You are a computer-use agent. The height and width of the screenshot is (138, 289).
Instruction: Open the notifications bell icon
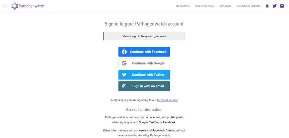[267, 6]
